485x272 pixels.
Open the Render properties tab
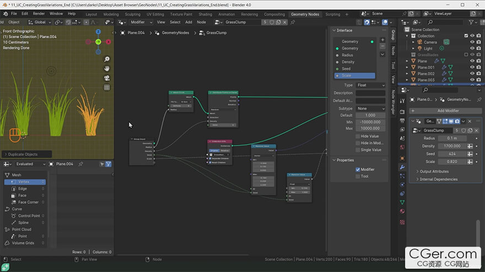click(402, 112)
